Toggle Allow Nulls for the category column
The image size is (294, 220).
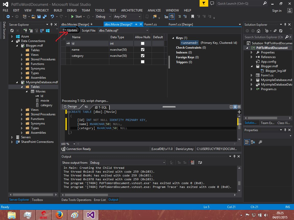click(143, 56)
